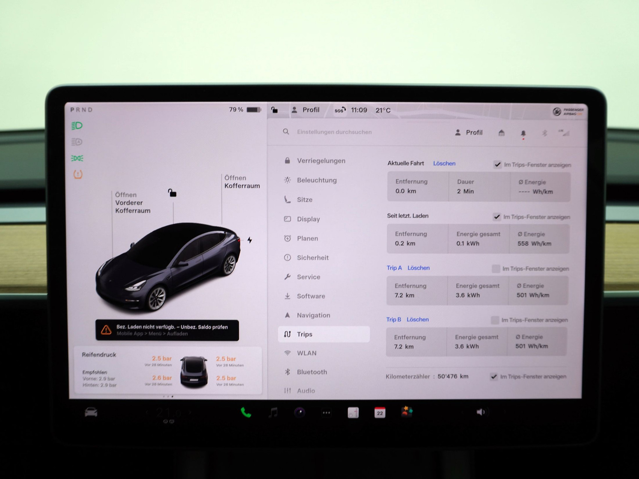This screenshot has width=639, height=479.
Task: Open the Calendar app showing 22
Action: [380, 413]
